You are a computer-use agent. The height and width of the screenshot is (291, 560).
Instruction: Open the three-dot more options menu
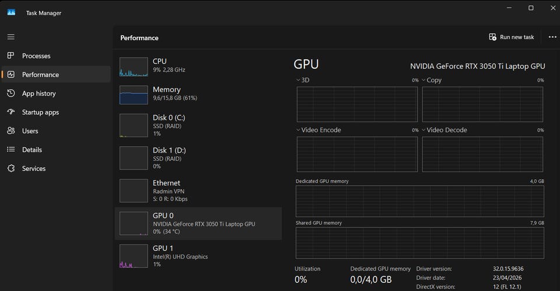click(552, 37)
